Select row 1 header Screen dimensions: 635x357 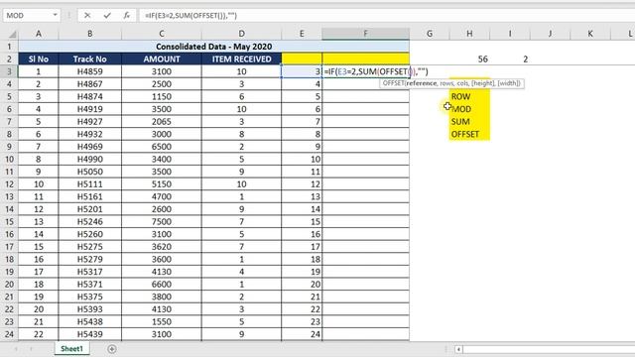(9, 47)
